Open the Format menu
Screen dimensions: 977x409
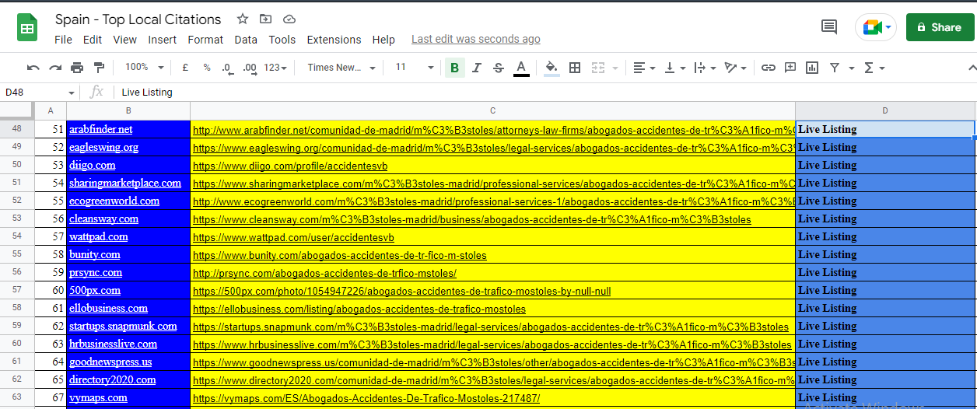click(205, 40)
